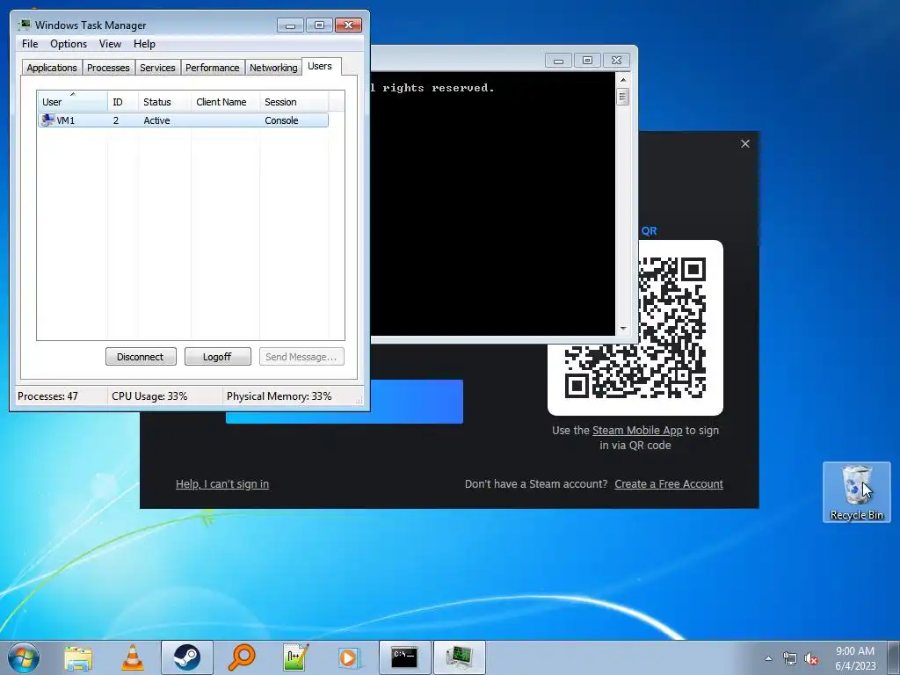Image resolution: width=900 pixels, height=675 pixels.
Task: Maximize the Command Prompt window
Action: pos(587,61)
